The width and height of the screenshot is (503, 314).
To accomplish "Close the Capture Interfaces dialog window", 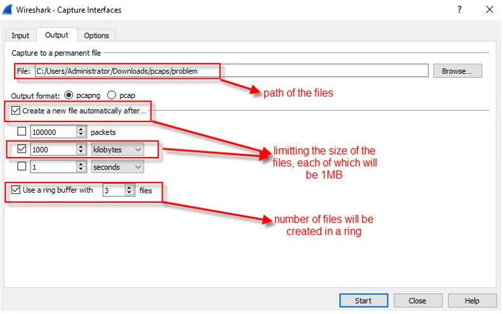I will point(489,10).
